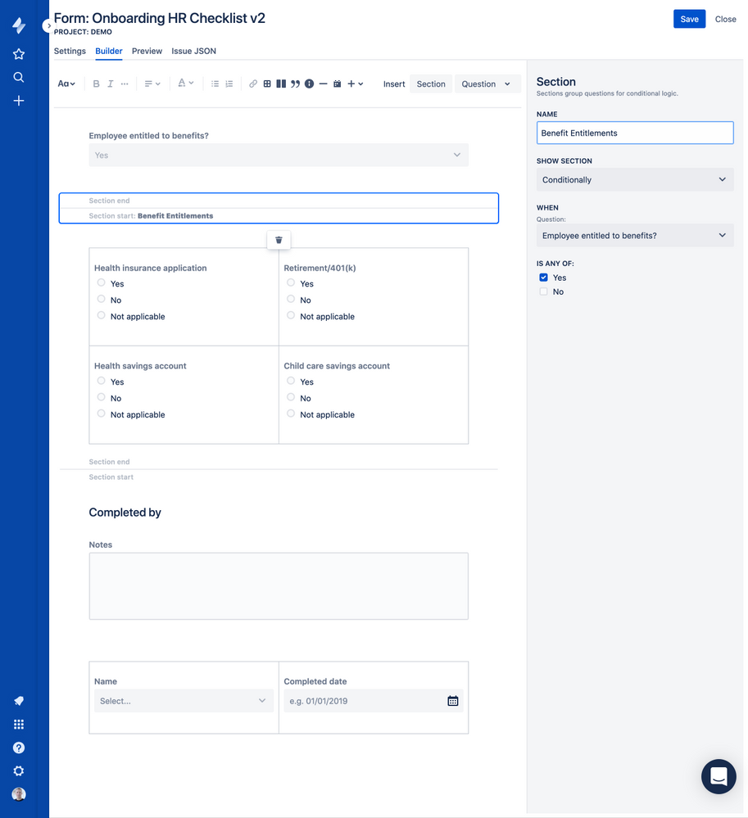Open more formatting options ellipsis

click(125, 84)
